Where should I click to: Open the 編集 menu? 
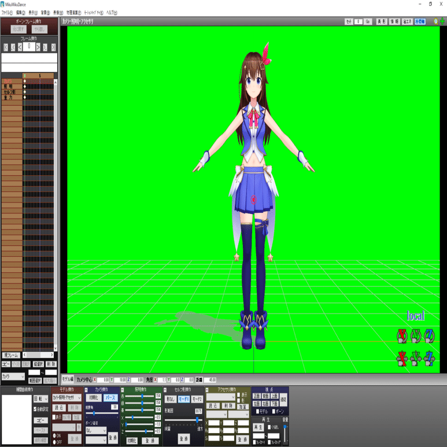[x=20, y=13]
